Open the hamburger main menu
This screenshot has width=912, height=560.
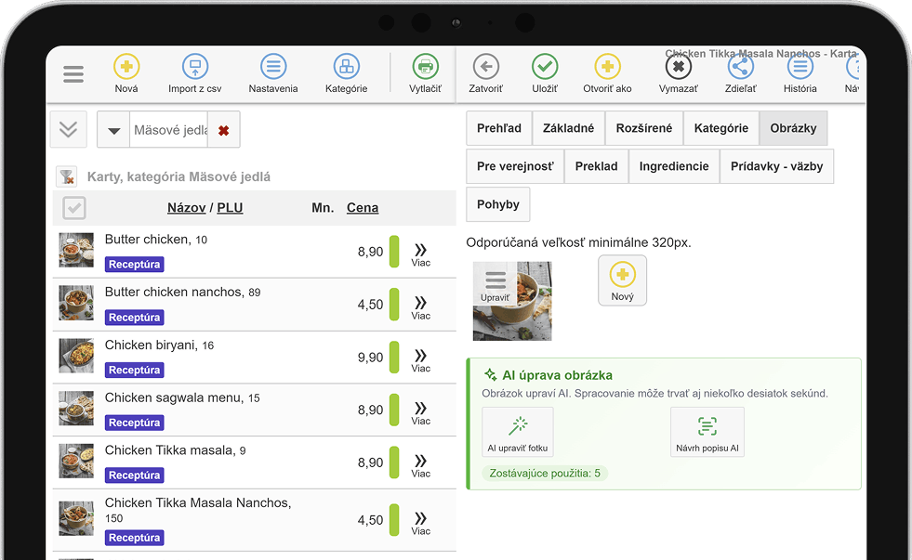(73, 73)
